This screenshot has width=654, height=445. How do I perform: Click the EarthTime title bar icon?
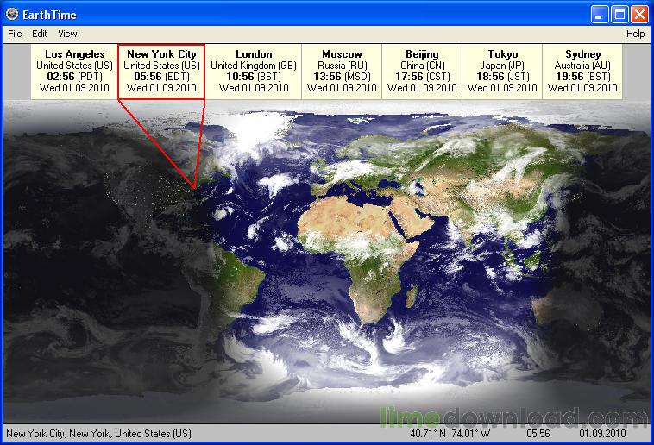12,14
